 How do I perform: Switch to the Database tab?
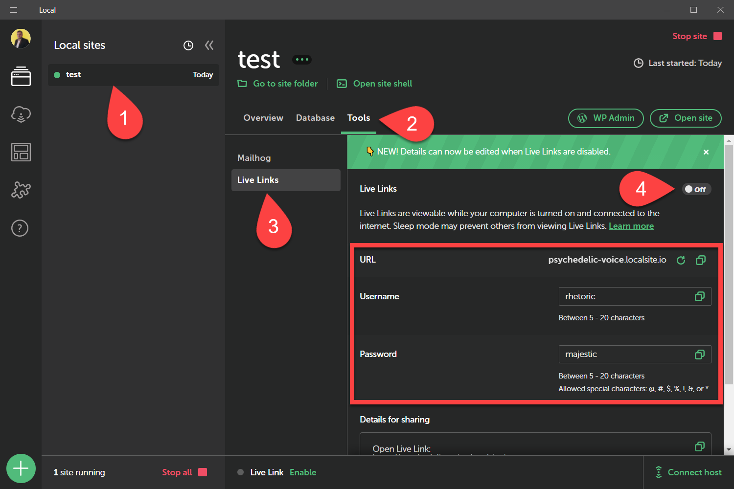315,118
